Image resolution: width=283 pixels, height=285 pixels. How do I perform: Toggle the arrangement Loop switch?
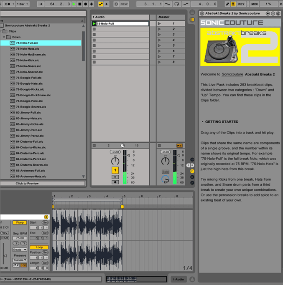176,4
